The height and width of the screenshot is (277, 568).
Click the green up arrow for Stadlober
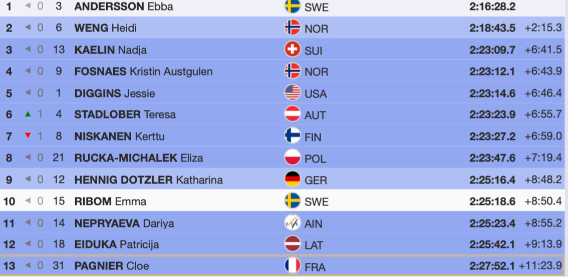tap(28, 114)
